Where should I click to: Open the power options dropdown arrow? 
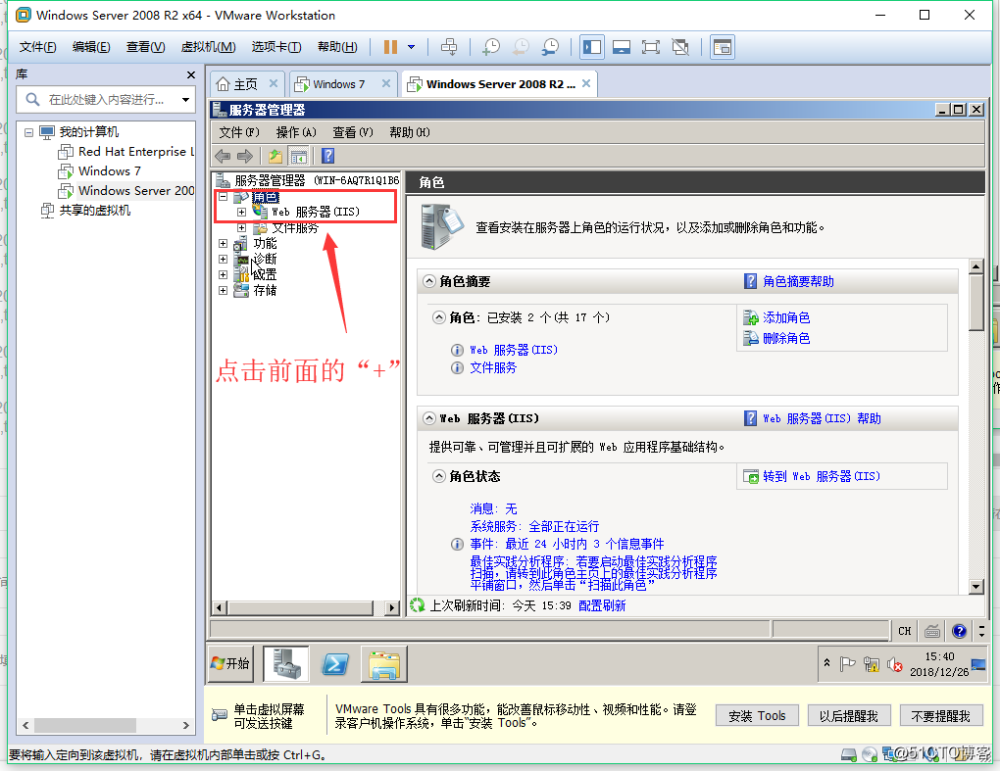point(412,46)
